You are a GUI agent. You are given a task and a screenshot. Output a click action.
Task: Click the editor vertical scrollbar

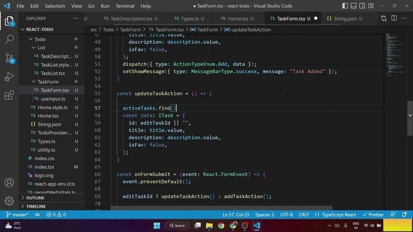410,118
